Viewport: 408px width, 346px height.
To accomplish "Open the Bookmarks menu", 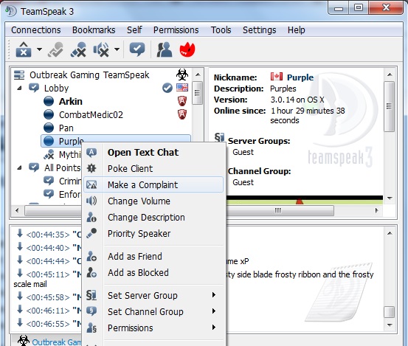I will (x=94, y=30).
